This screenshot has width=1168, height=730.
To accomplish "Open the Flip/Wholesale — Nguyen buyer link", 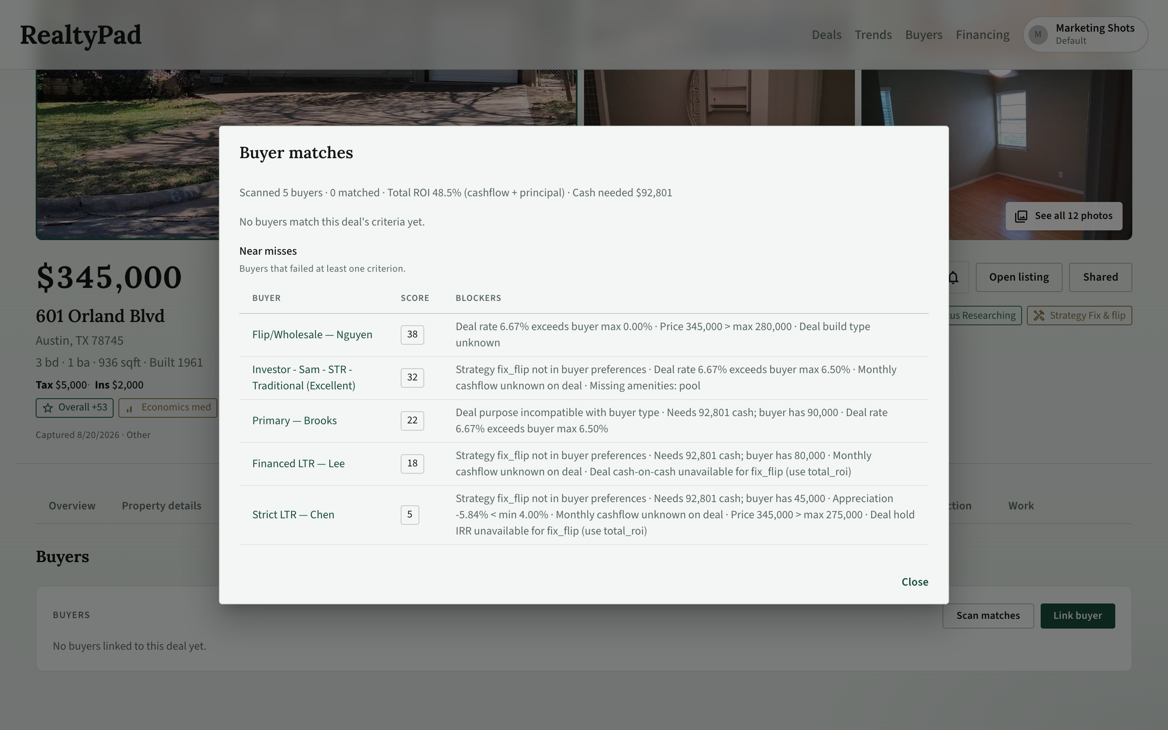I will tap(312, 335).
